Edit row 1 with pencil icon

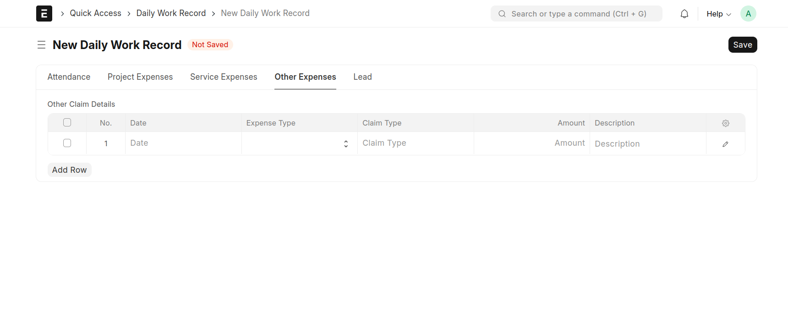pyautogui.click(x=725, y=144)
